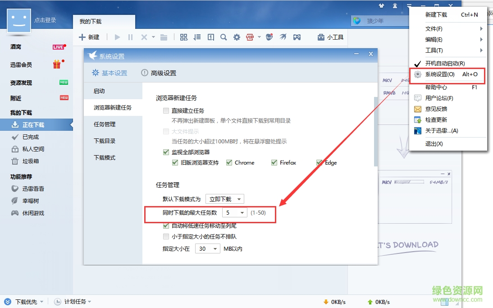Open the maximum simultaneous tasks dropdown showing 5

[234, 212]
